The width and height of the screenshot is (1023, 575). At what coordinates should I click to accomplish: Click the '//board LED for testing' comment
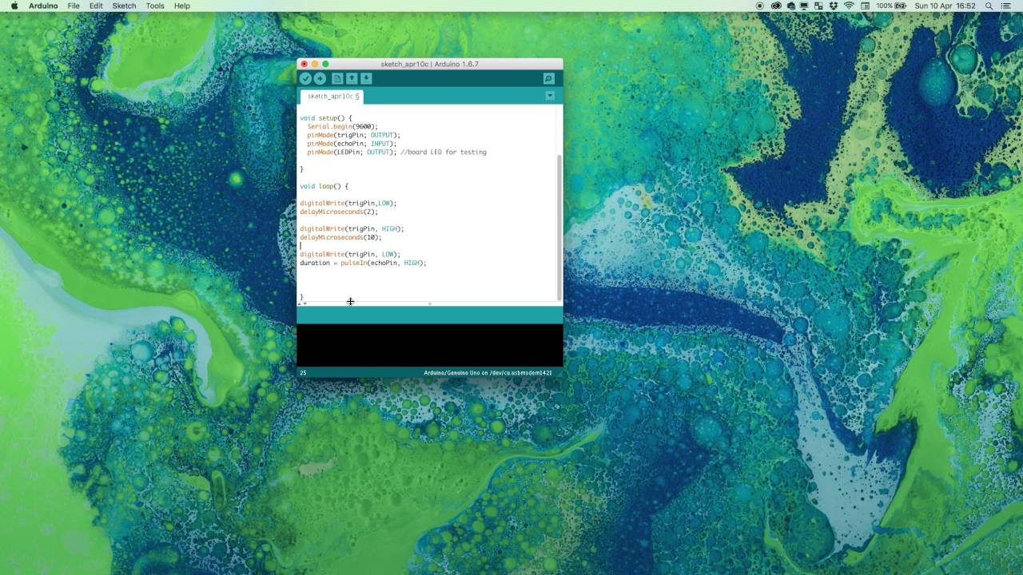point(443,152)
